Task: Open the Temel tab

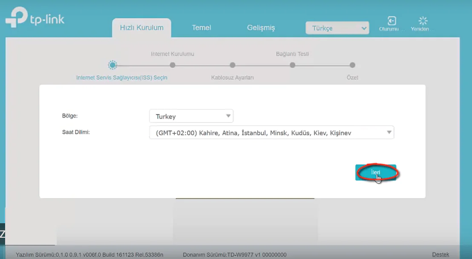Action: [x=201, y=28]
